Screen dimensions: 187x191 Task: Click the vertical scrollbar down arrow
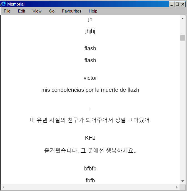(x=183, y=181)
